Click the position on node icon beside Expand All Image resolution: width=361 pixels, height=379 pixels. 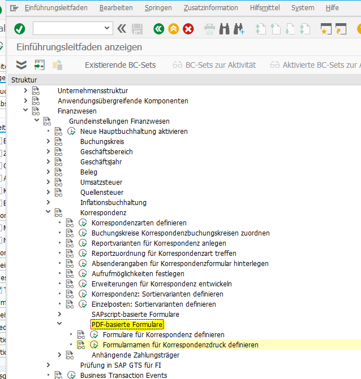pos(40,65)
